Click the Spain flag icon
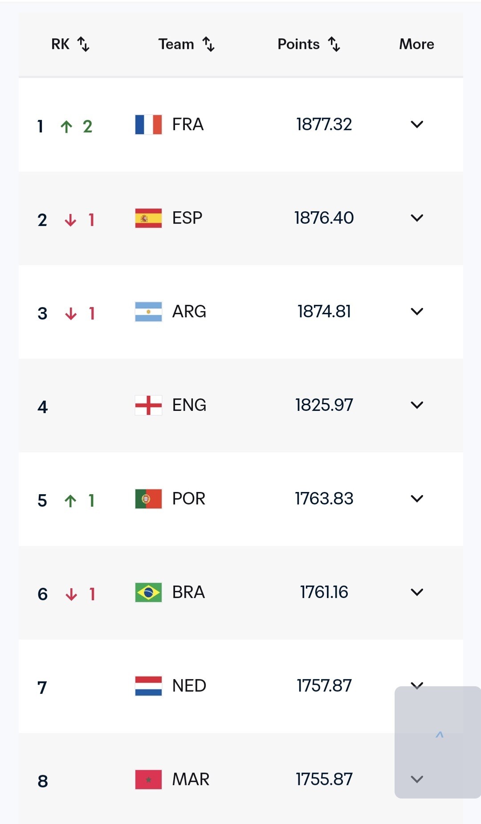The image size is (481, 824). 148,218
